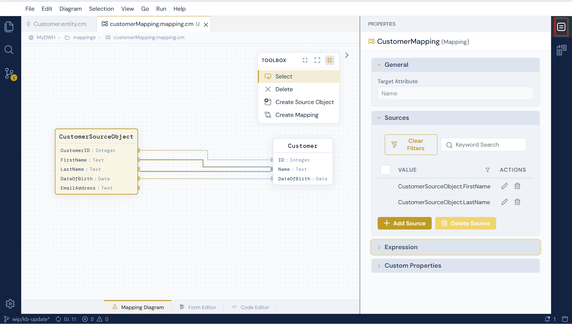Click the Add Source button

405,223
